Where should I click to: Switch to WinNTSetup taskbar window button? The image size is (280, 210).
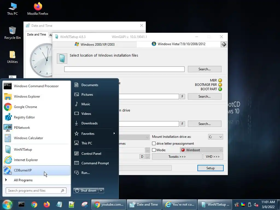(215, 205)
